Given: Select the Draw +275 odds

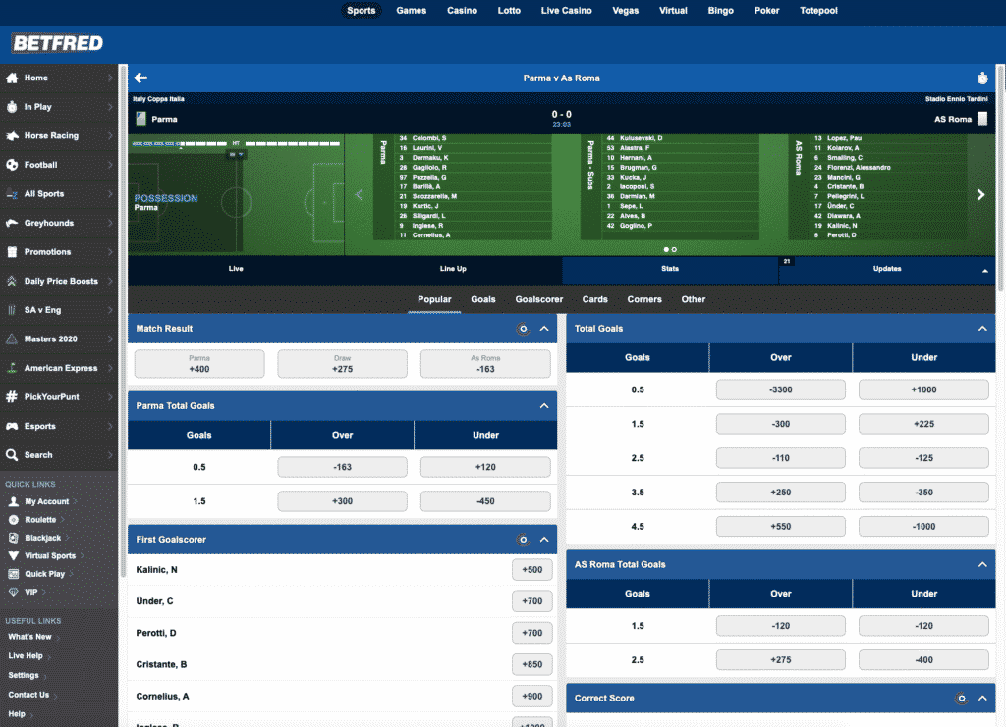Looking at the screenshot, I should point(341,363).
